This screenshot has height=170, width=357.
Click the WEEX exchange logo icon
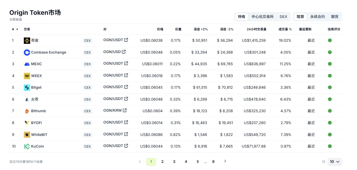point(27,76)
